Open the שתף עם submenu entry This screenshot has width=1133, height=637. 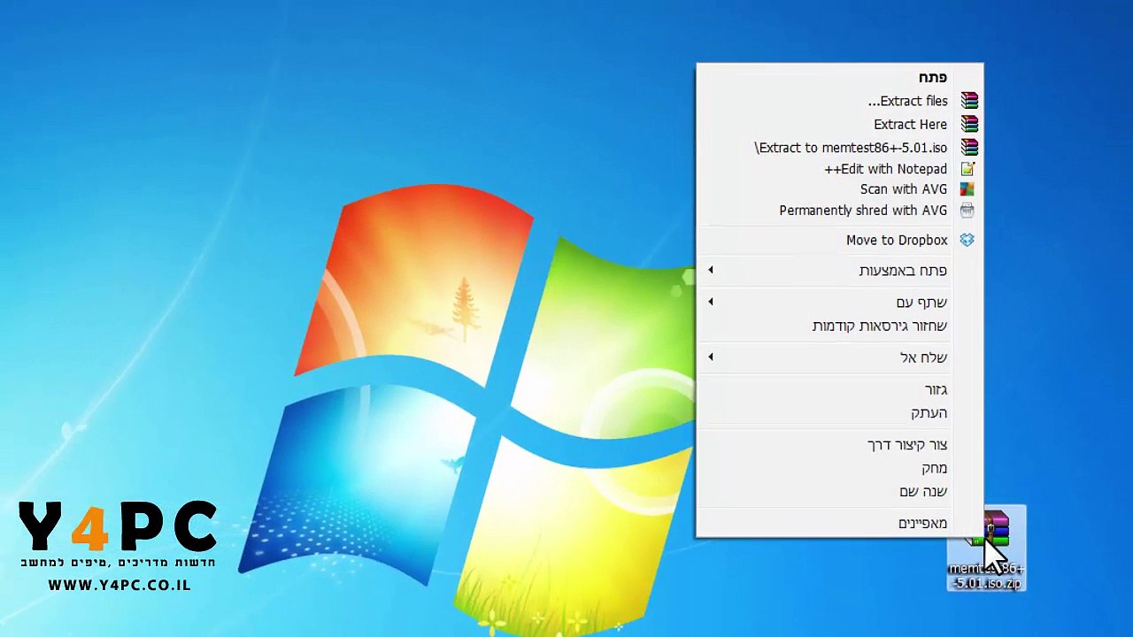[x=840, y=303]
